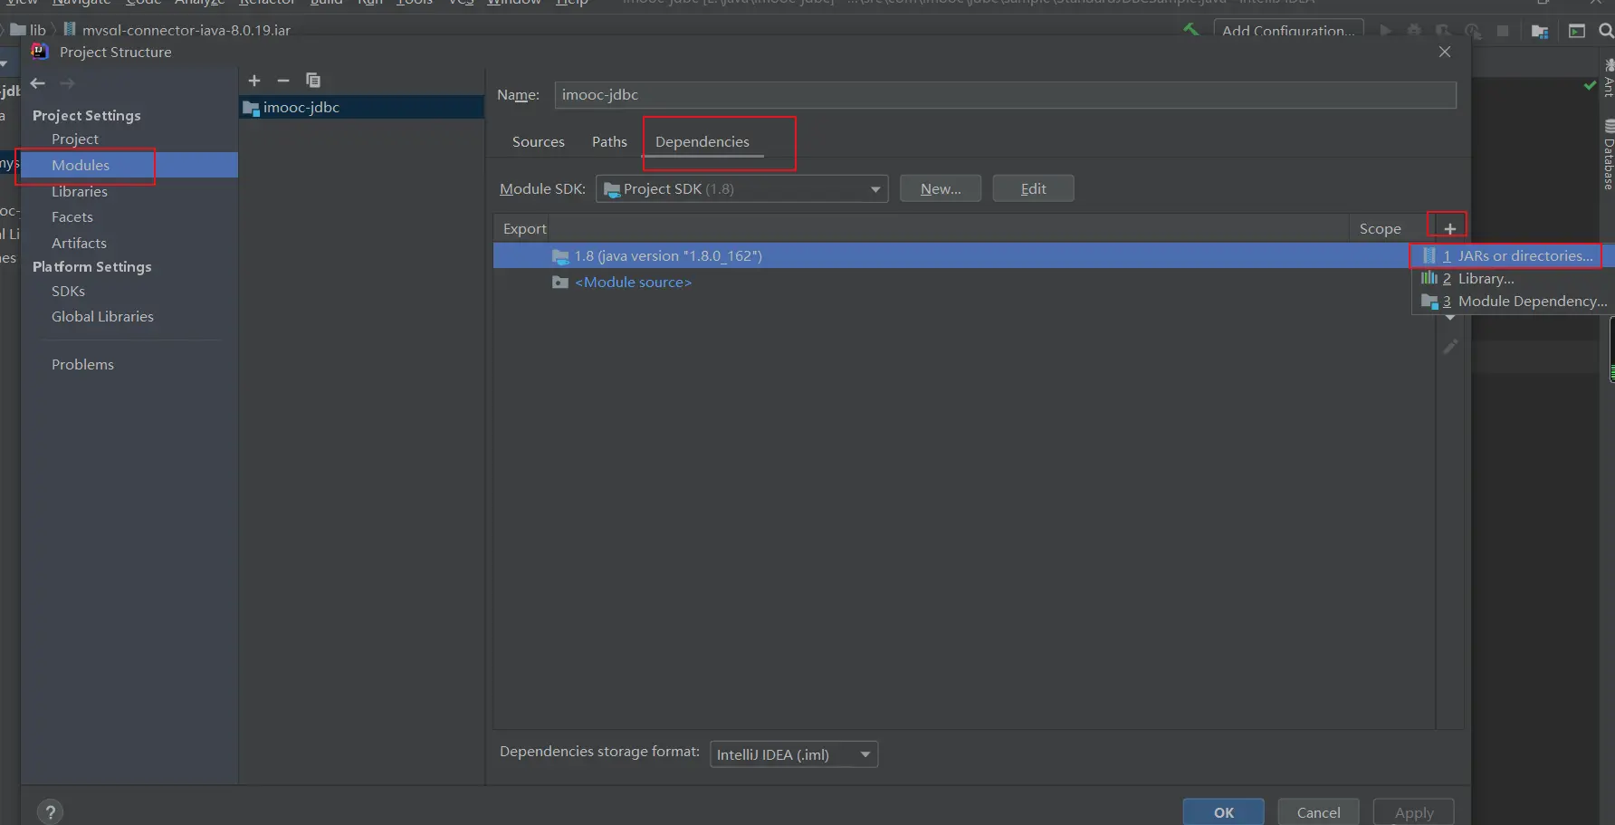Click the copy module icon
Image resolution: width=1615 pixels, height=825 pixels.
(x=313, y=81)
